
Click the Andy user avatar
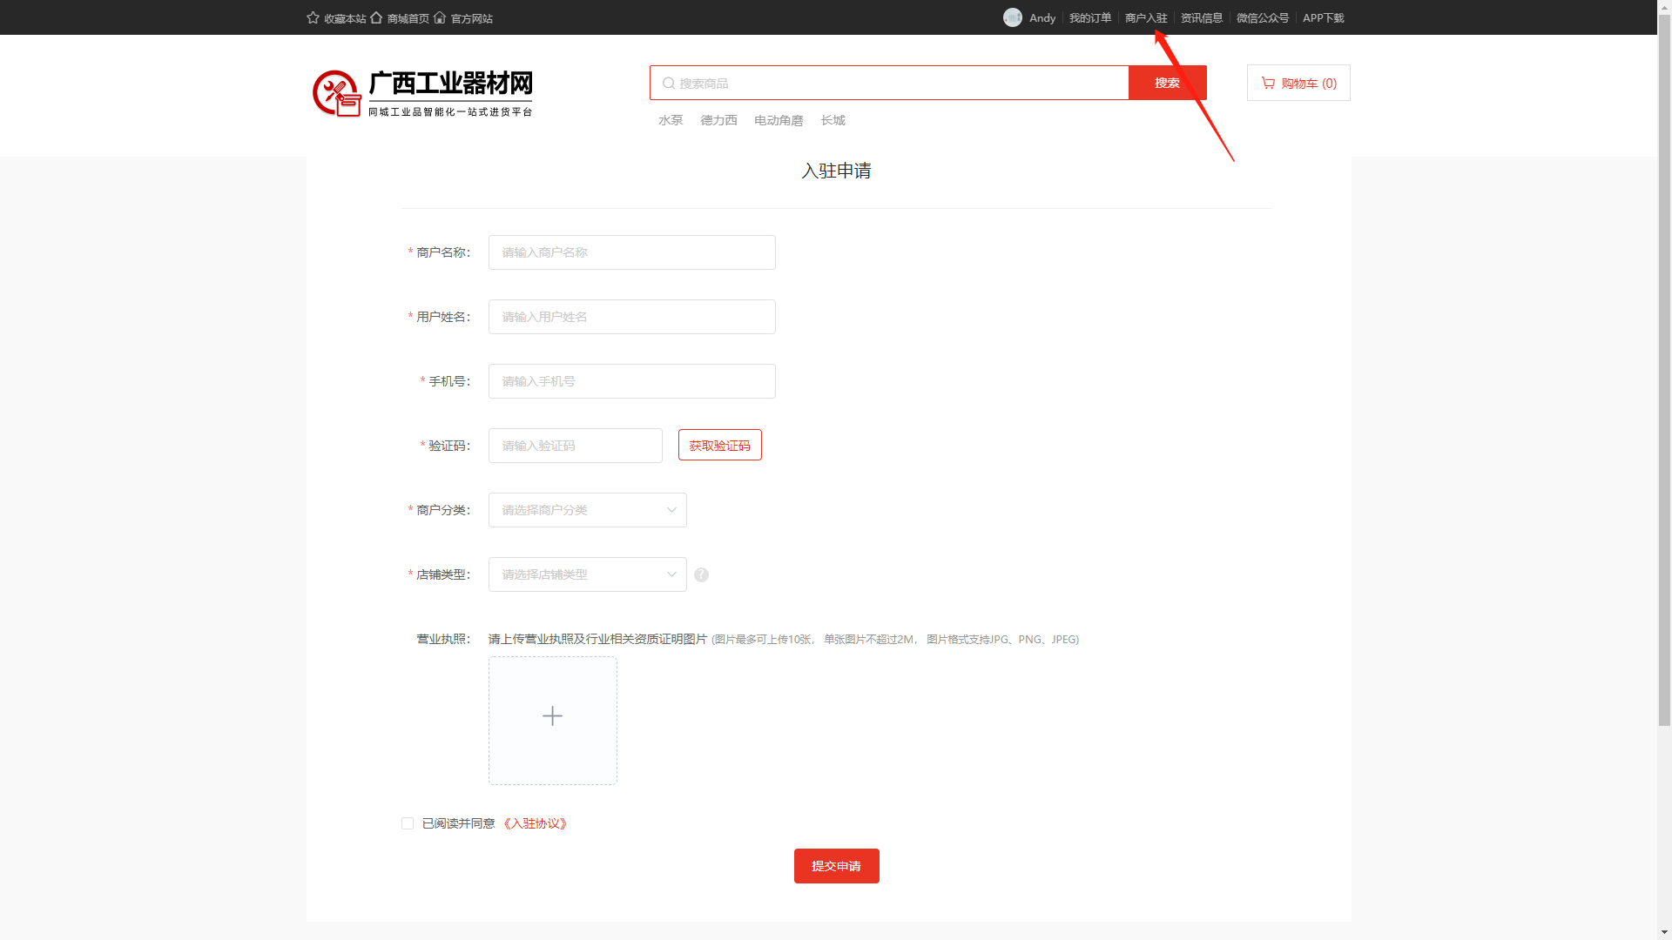1012,17
